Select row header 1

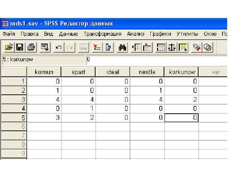(14, 81)
